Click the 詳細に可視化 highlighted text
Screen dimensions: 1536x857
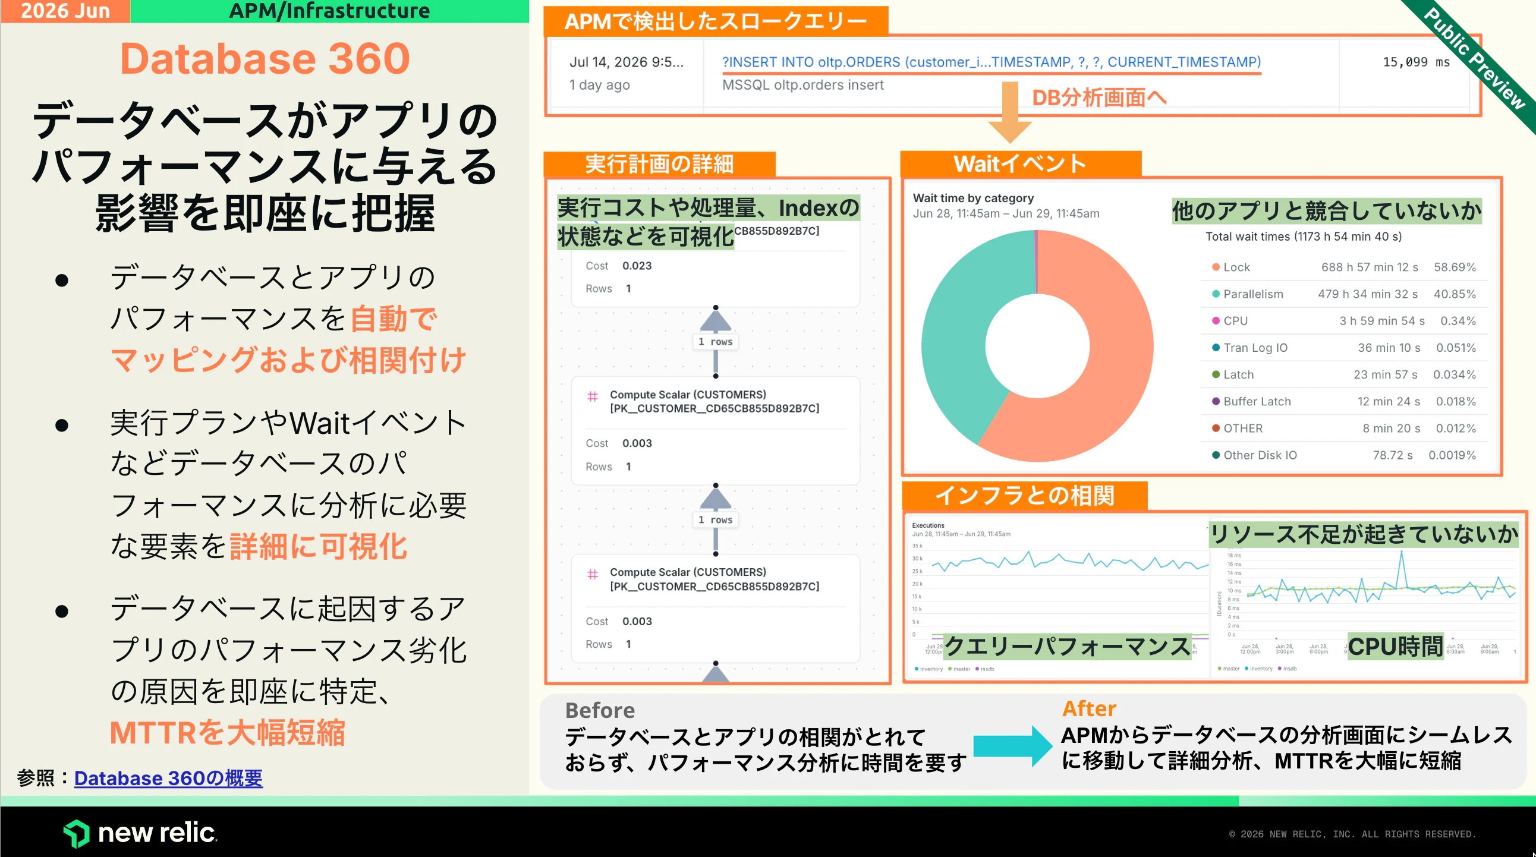pyautogui.click(x=319, y=546)
